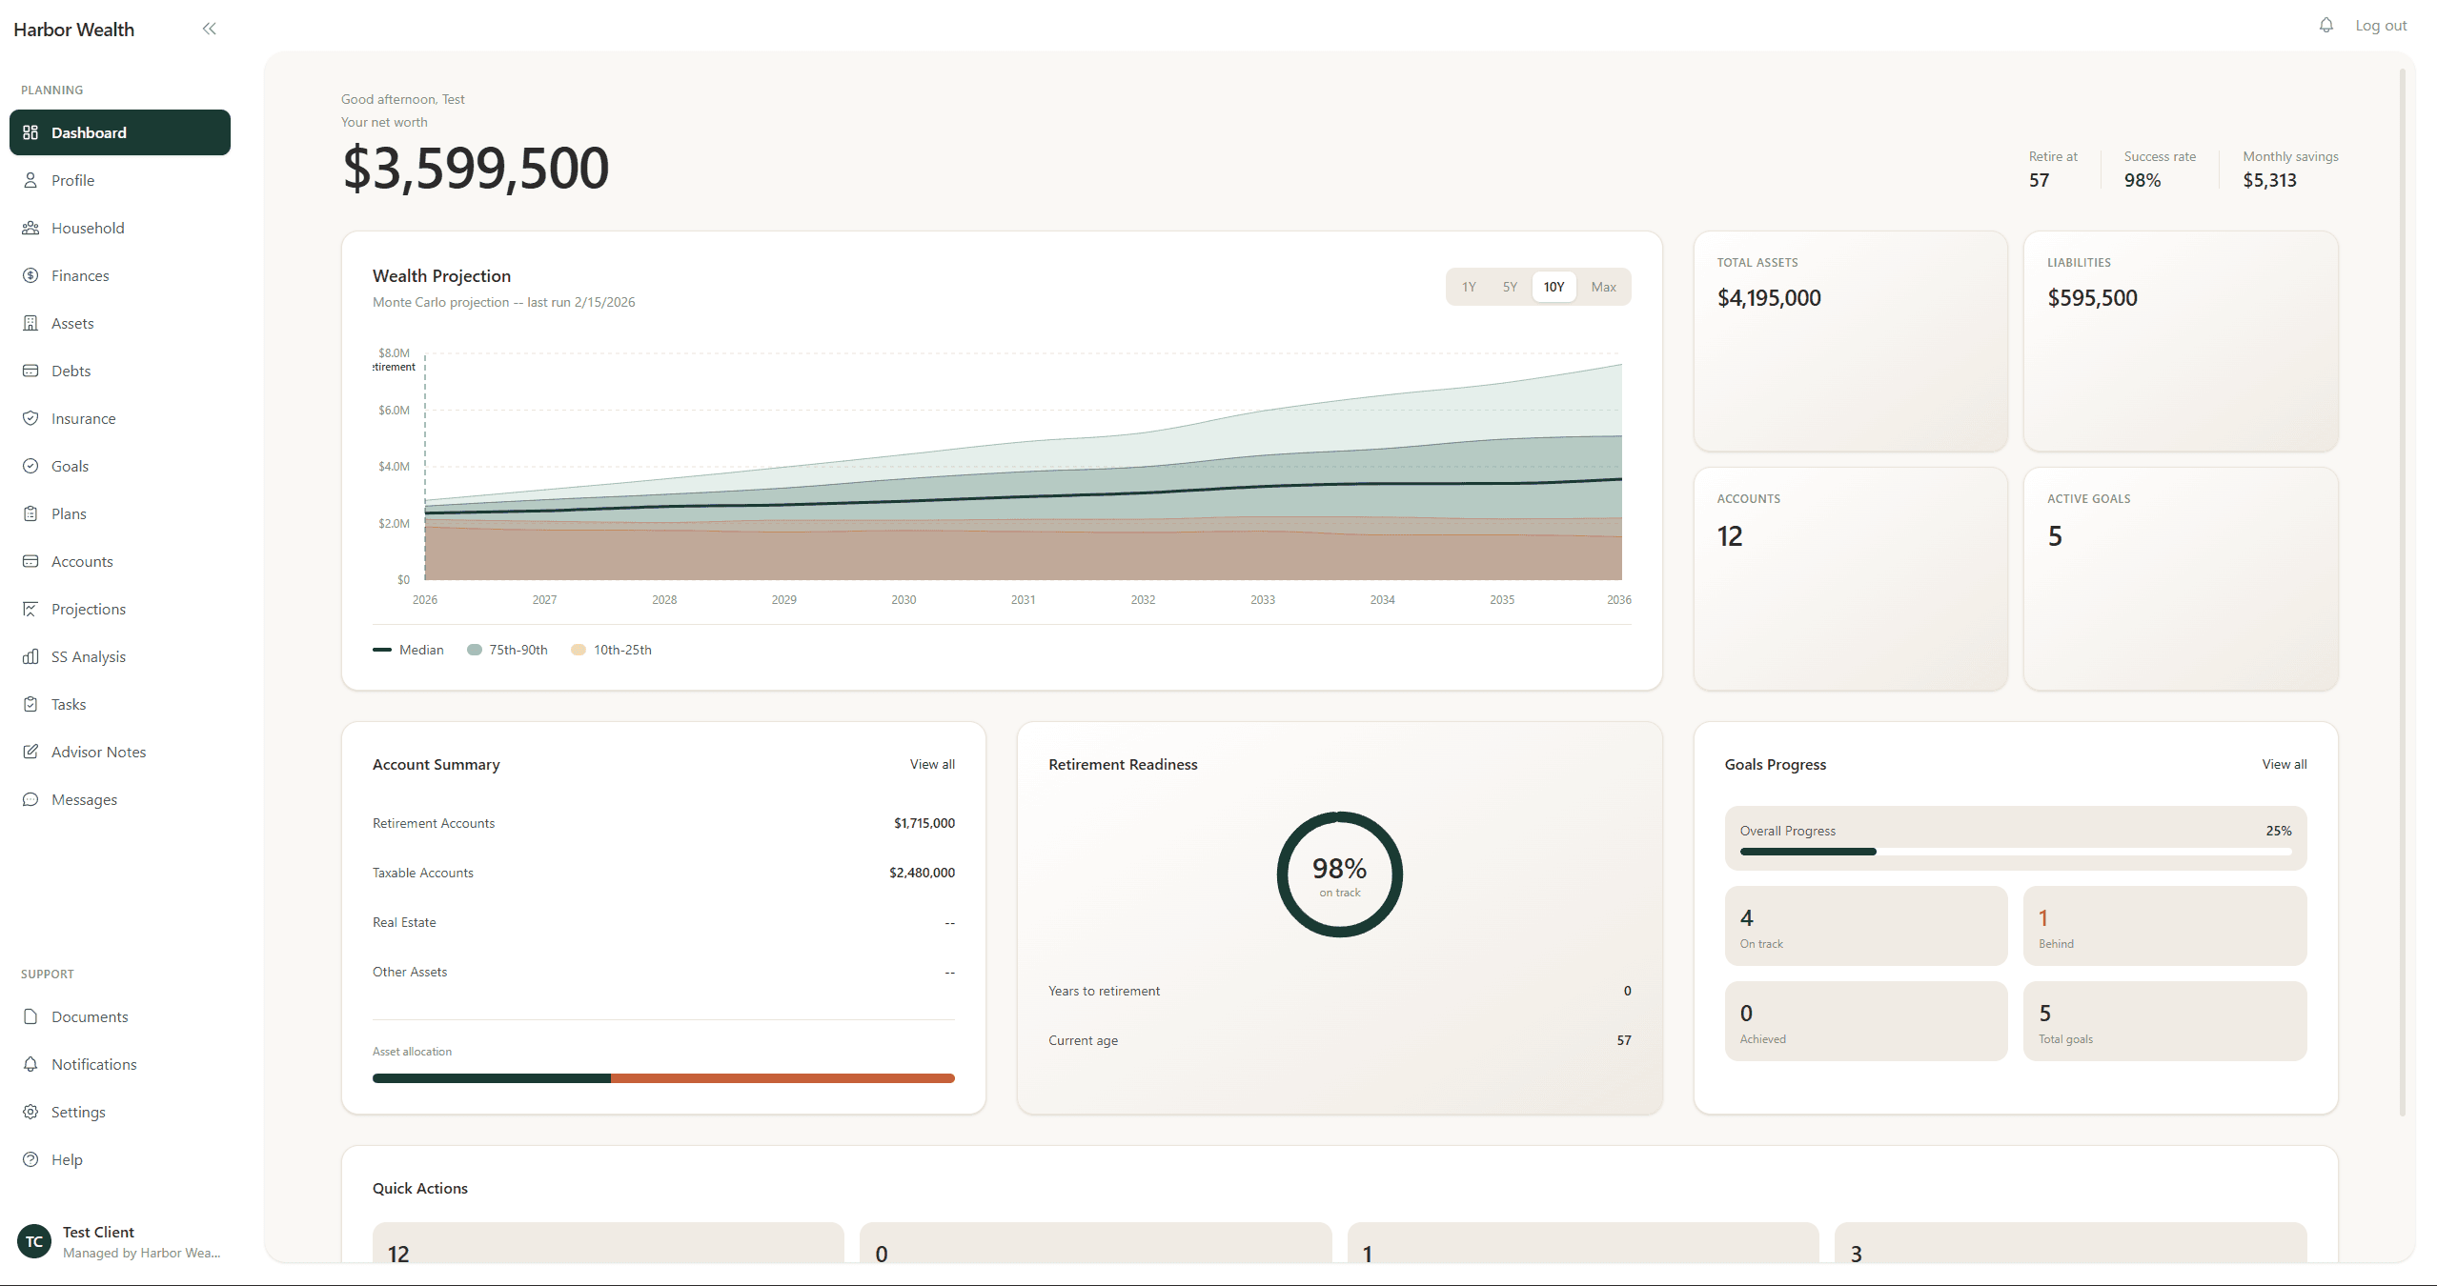Click the Help question mark icon
Screen dimensions: 2437x1286
(x=30, y=1159)
